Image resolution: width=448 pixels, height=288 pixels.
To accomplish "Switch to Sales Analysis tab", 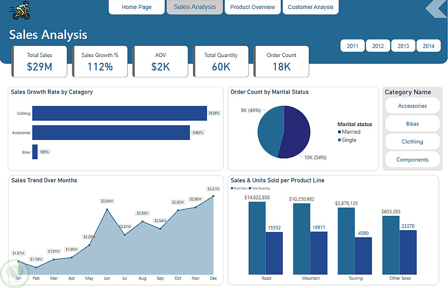I will click(194, 7).
